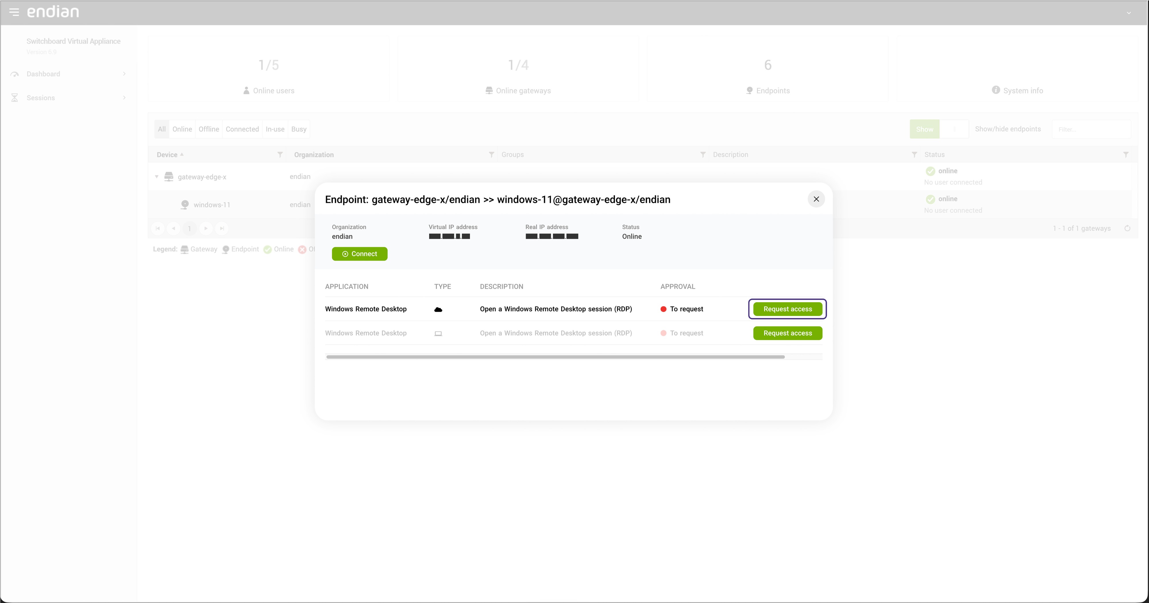Screen dimensions: 1149x603
Task: Click the System info icon
Action: click(x=996, y=90)
